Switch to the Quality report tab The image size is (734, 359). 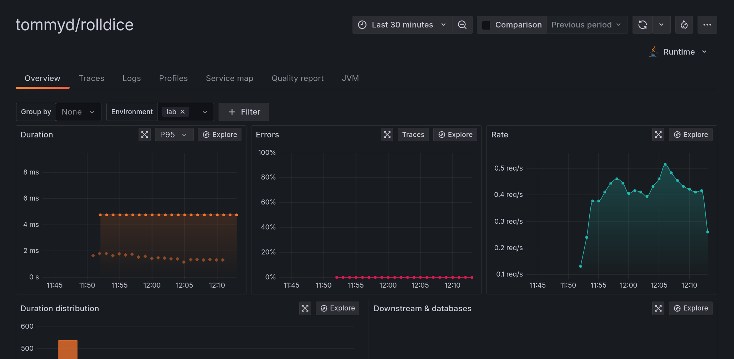(x=298, y=78)
